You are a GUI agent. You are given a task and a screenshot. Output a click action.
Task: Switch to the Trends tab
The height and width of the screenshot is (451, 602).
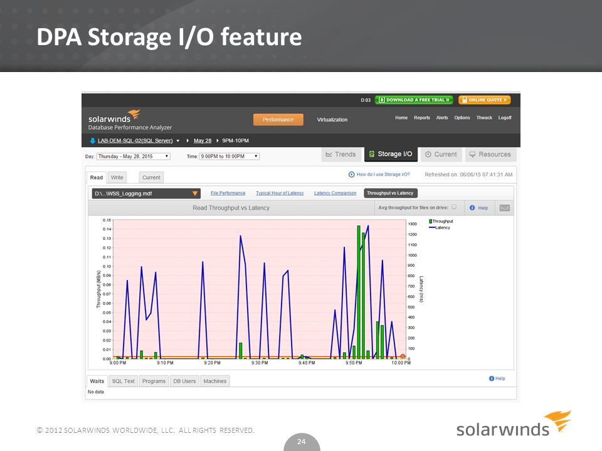coord(341,154)
